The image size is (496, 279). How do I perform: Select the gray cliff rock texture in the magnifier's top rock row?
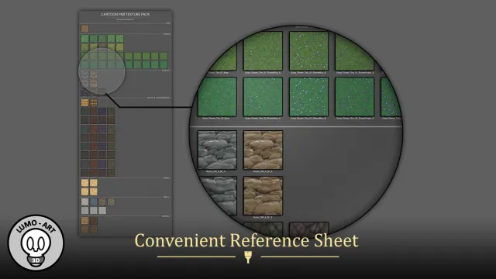(x=217, y=150)
